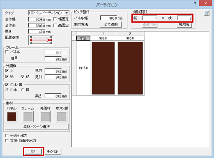Click the help question mark icon
The image size is (214, 158).
click(195, 3)
